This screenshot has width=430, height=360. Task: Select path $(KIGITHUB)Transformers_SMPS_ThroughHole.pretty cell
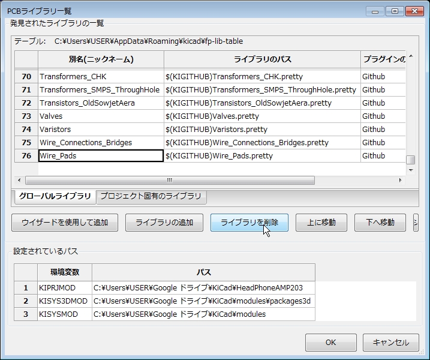click(x=262, y=90)
